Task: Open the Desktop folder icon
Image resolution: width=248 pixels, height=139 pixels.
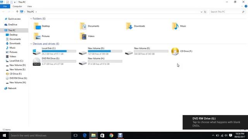Action: [x=37, y=26]
